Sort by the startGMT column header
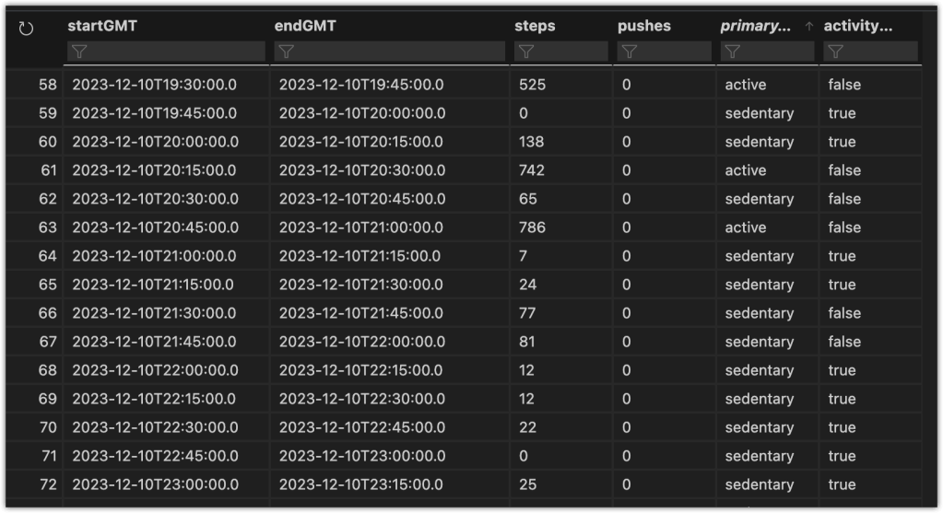This screenshot has width=943, height=513. 102,26
